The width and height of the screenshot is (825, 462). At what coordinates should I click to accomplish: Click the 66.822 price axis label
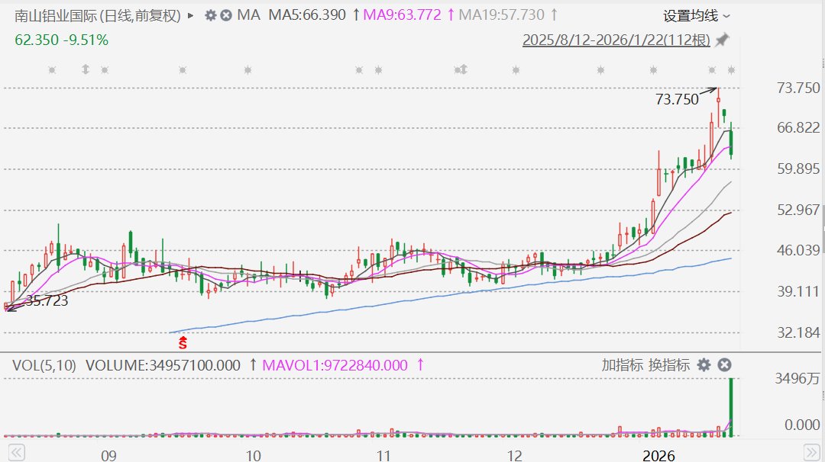[x=798, y=127]
